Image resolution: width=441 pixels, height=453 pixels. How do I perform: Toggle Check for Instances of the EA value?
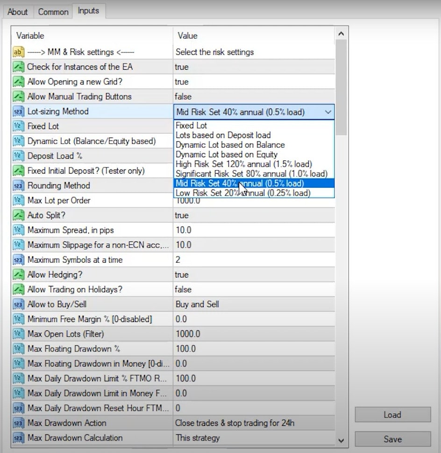(x=253, y=67)
